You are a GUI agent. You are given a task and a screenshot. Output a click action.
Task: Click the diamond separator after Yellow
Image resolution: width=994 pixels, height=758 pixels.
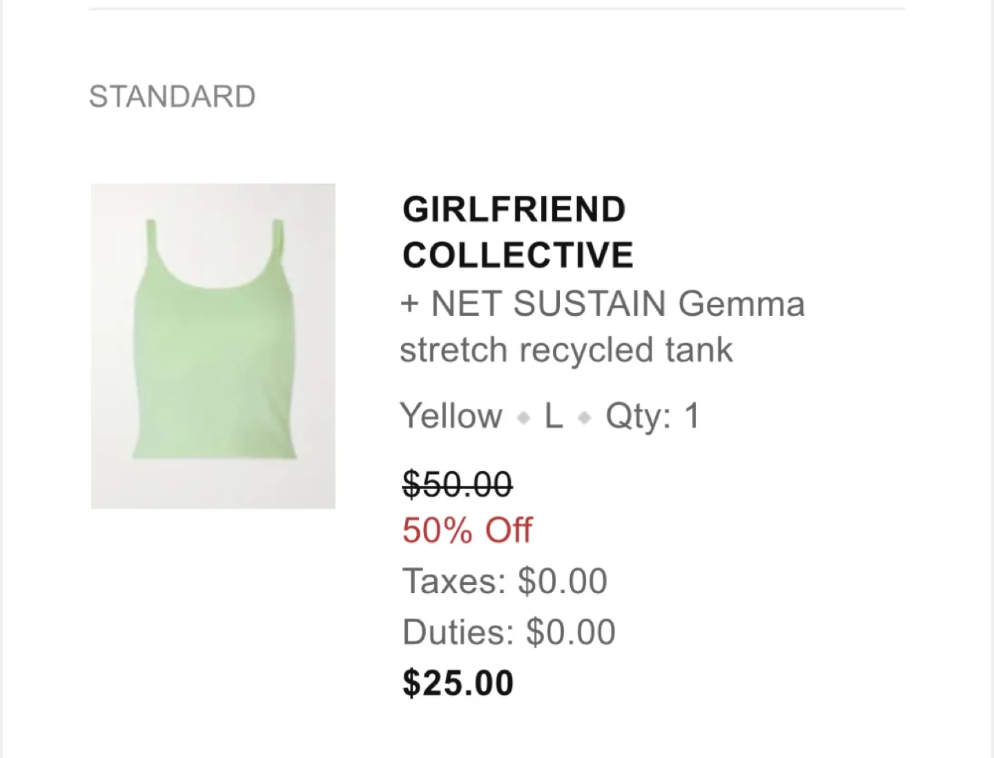tap(524, 418)
